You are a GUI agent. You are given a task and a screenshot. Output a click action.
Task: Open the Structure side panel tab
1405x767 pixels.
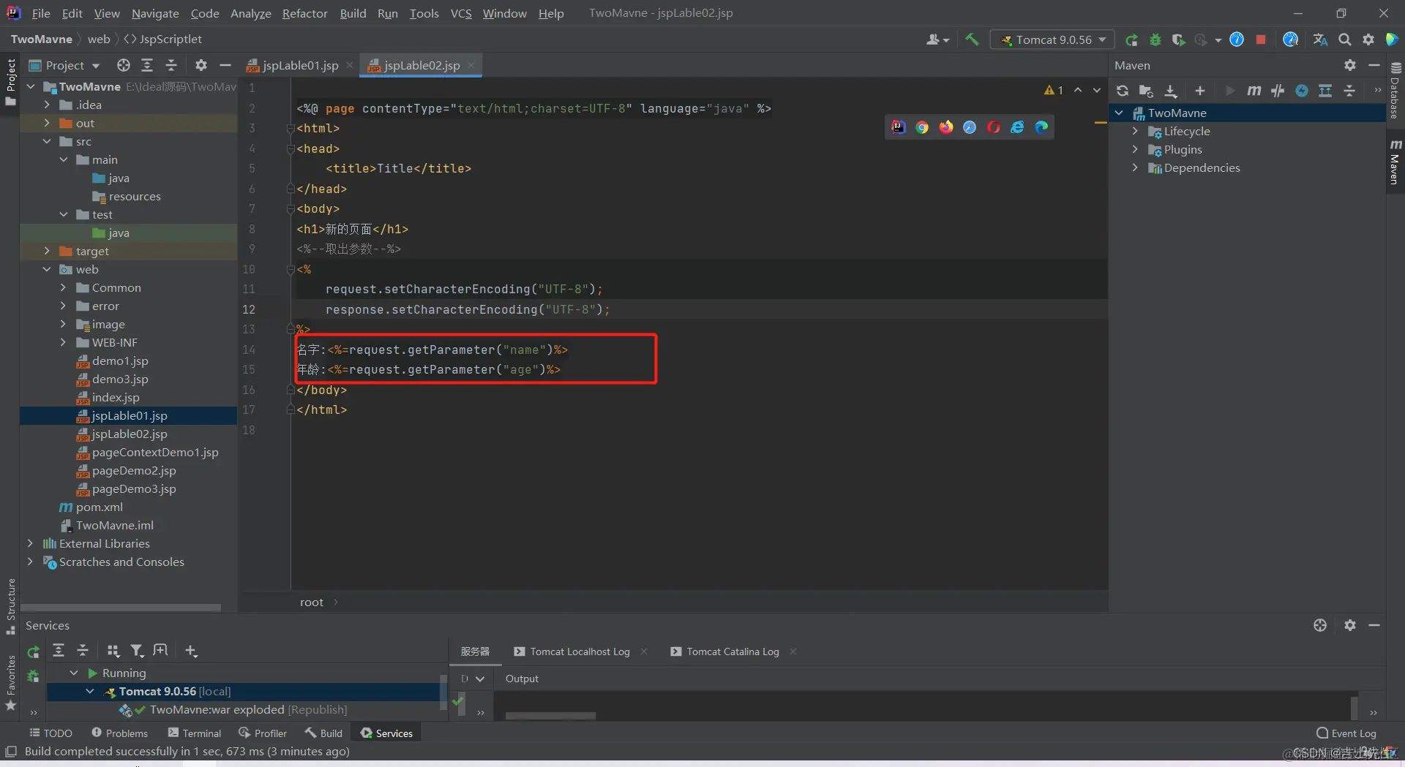point(11,606)
